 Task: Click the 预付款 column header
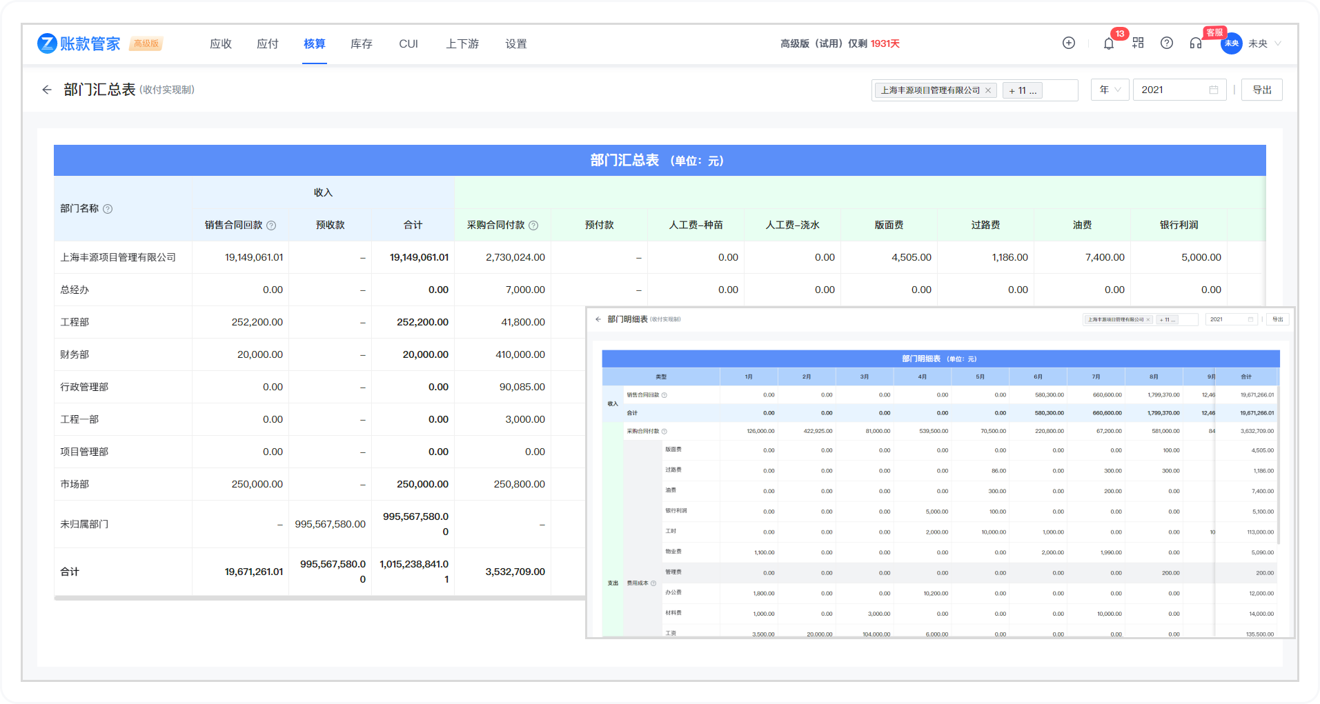(x=600, y=225)
